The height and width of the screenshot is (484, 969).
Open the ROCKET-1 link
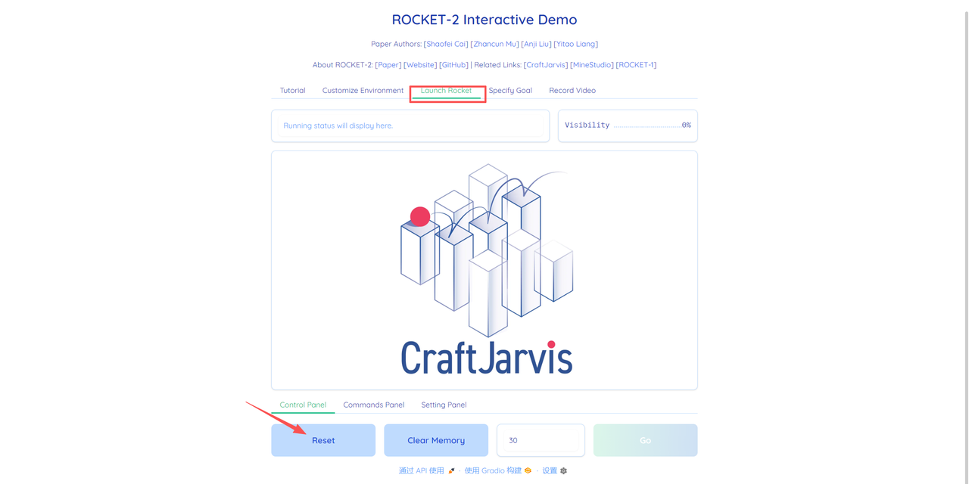pyautogui.click(x=636, y=65)
